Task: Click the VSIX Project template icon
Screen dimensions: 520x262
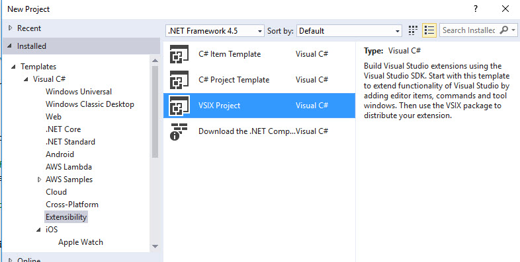Action: click(179, 106)
